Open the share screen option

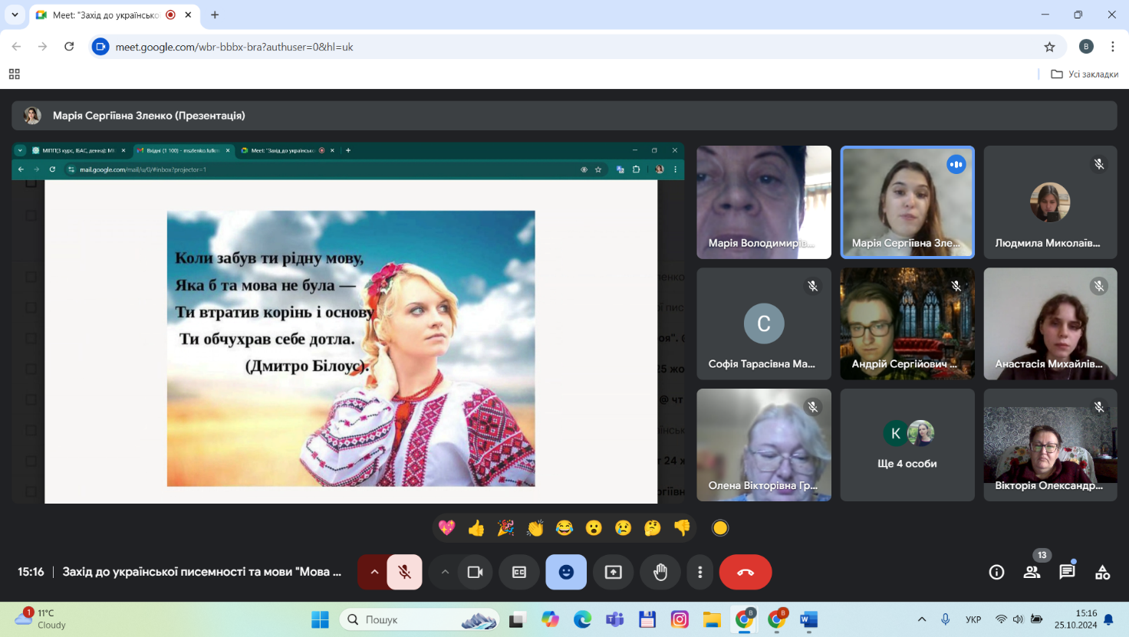[613, 572]
